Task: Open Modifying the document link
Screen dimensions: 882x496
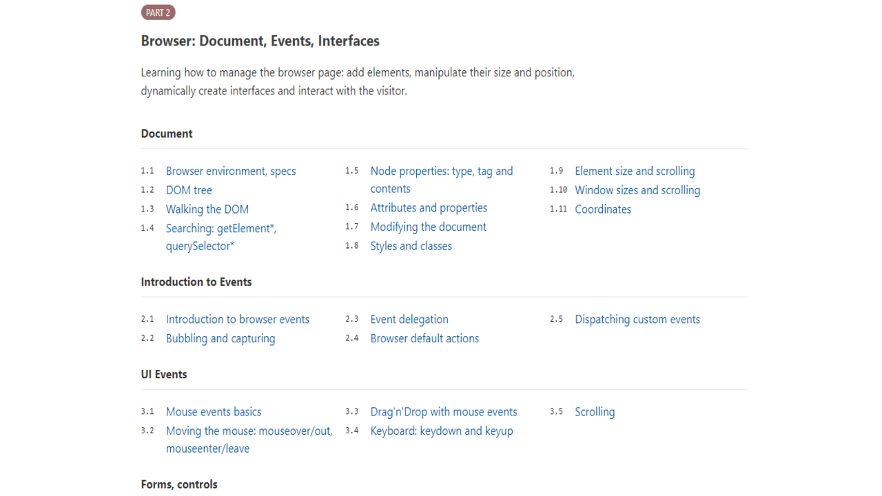Action: 429,227
